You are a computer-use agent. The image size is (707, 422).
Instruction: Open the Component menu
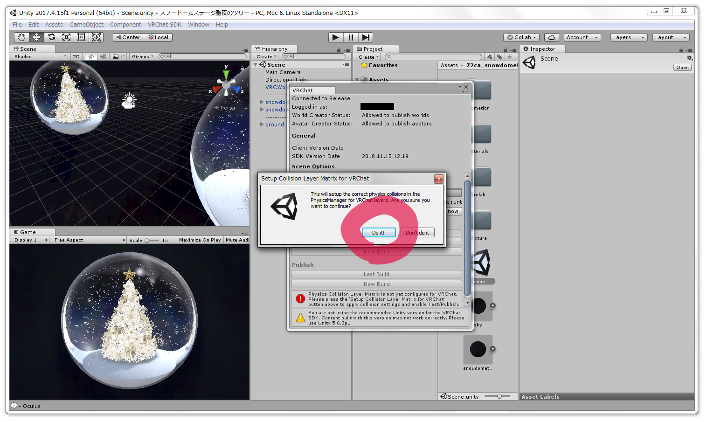[125, 25]
